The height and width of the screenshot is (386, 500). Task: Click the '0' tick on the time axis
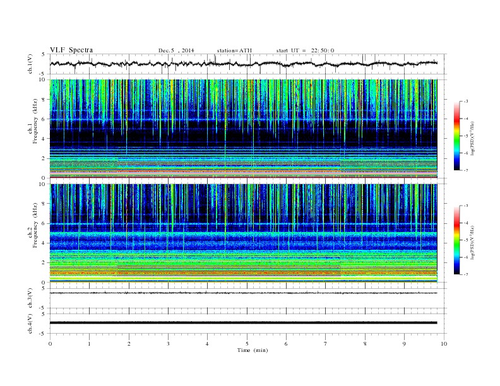click(x=50, y=344)
